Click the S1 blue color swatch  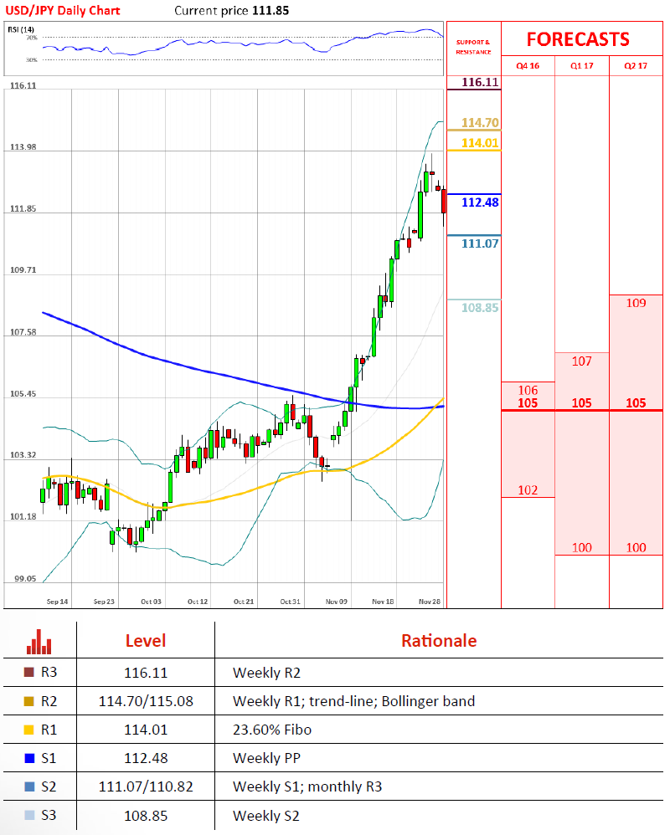coord(29,758)
